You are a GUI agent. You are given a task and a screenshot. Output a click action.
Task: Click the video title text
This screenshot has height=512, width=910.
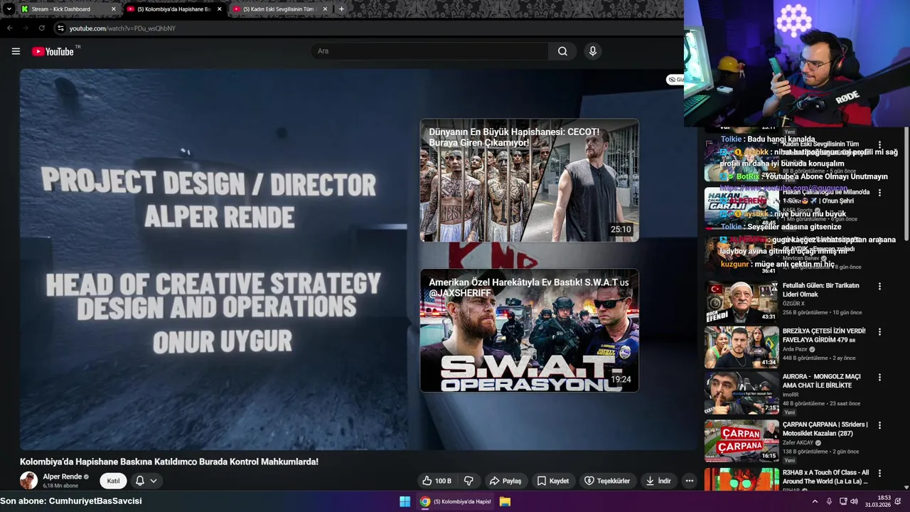169,462
